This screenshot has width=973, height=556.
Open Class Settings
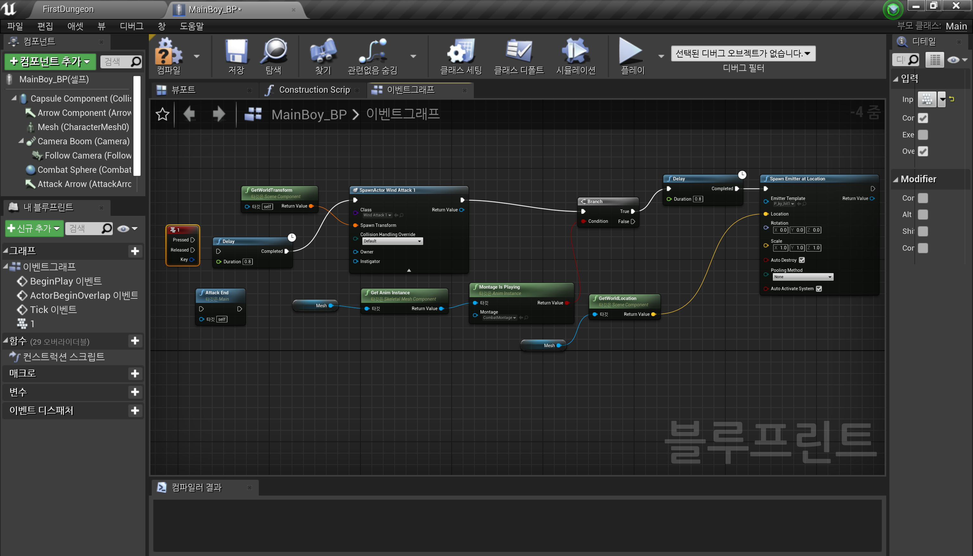click(x=461, y=56)
